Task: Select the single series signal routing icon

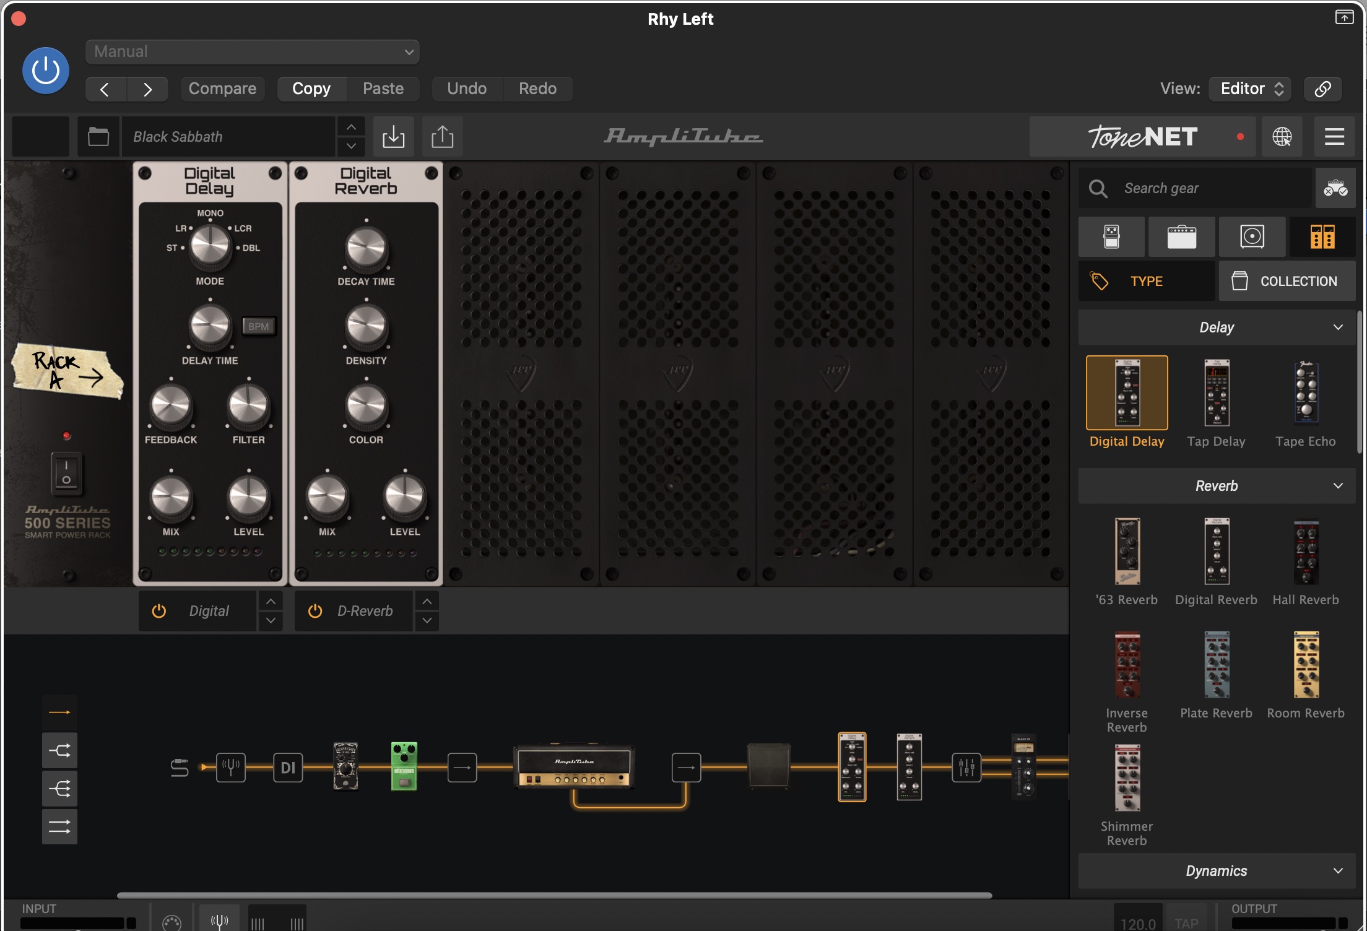Action: coord(59,712)
